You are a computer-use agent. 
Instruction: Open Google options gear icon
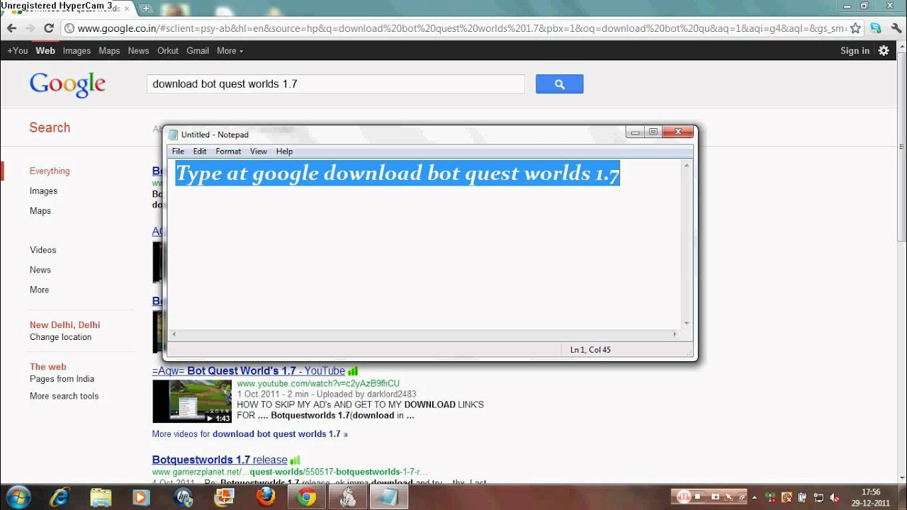pos(884,50)
